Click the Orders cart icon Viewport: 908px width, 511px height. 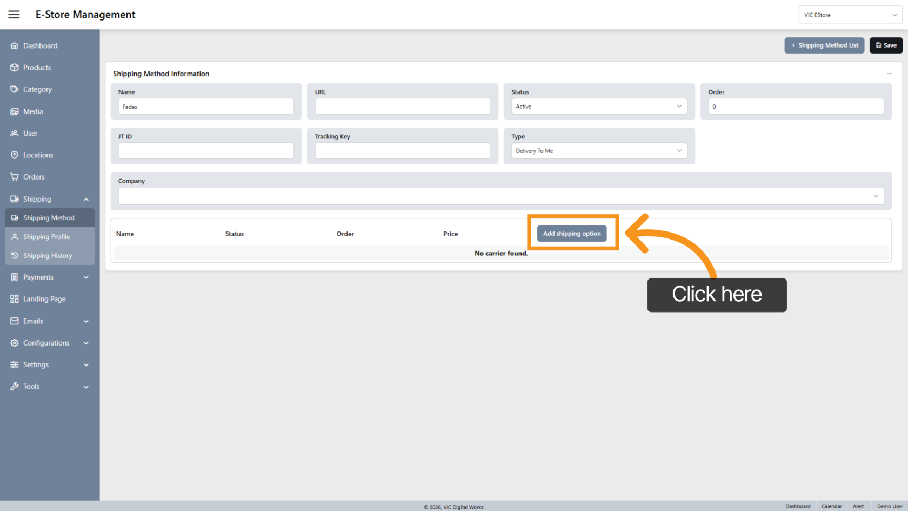point(15,177)
